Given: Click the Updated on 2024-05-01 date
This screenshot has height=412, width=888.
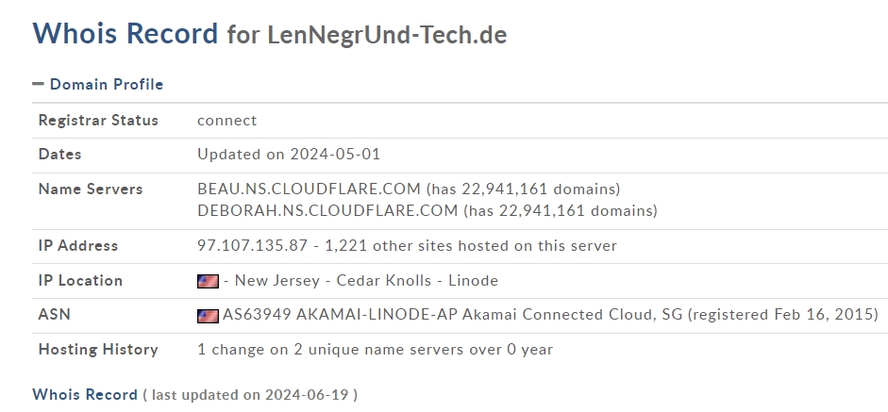Looking at the screenshot, I should point(289,154).
